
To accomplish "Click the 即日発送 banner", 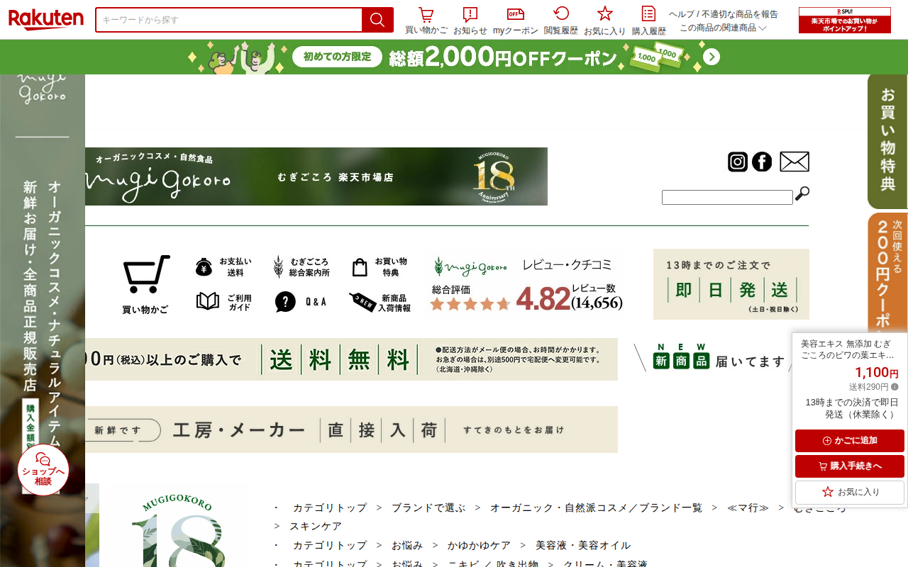I will (731, 284).
